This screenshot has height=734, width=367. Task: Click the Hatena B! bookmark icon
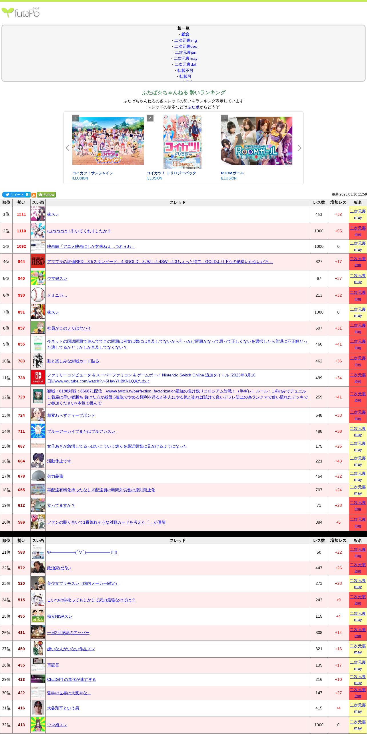28,195
